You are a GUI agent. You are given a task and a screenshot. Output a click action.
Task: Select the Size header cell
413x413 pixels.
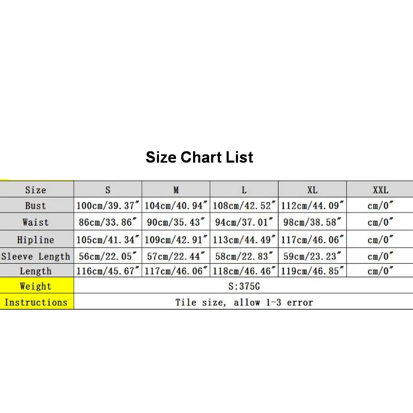37,189
